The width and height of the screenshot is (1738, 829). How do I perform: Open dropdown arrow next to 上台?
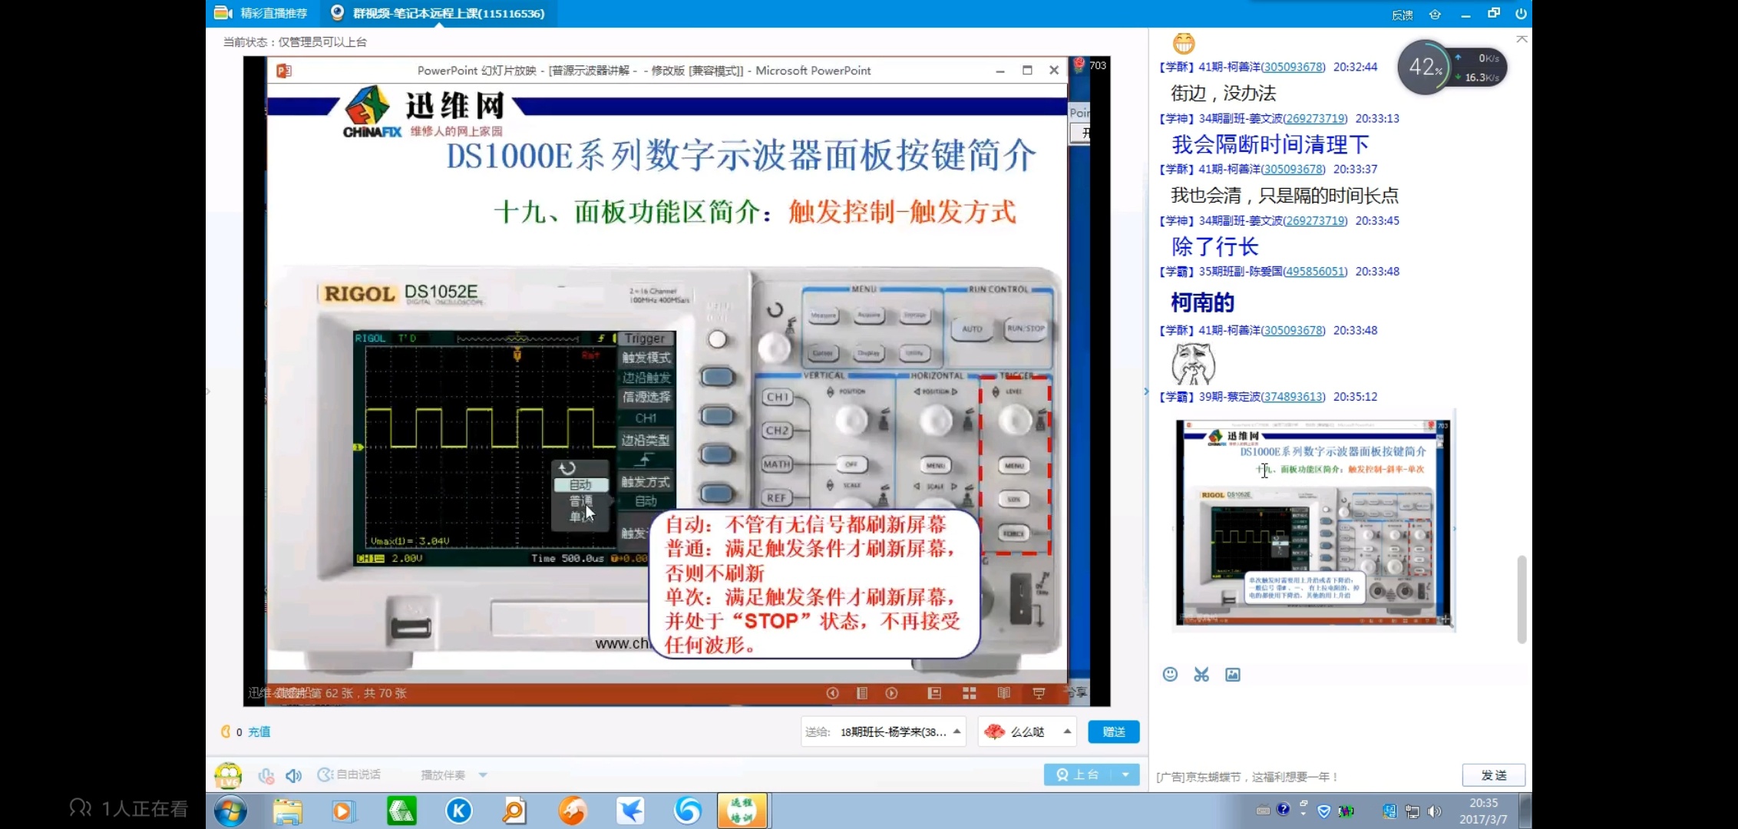click(1125, 775)
